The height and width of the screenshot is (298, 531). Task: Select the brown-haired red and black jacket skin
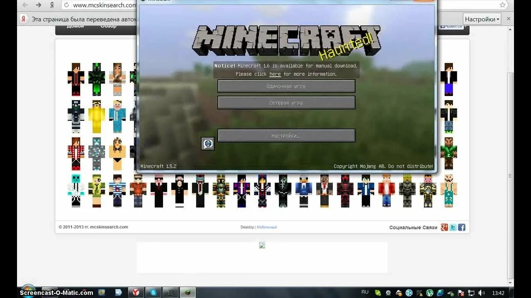click(x=76, y=79)
